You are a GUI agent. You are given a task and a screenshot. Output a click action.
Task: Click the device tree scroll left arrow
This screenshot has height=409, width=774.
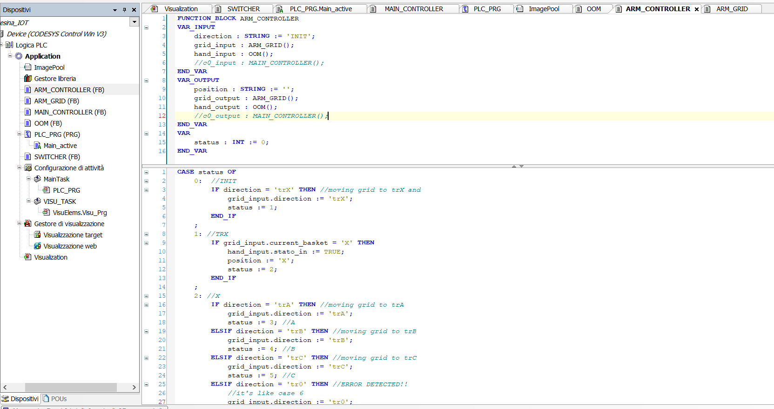point(5,387)
